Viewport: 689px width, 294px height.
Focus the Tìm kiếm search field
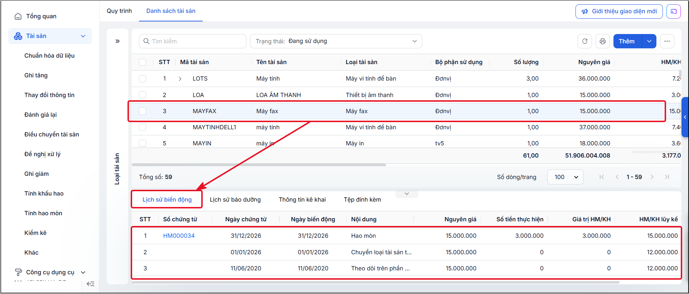tap(193, 41)
